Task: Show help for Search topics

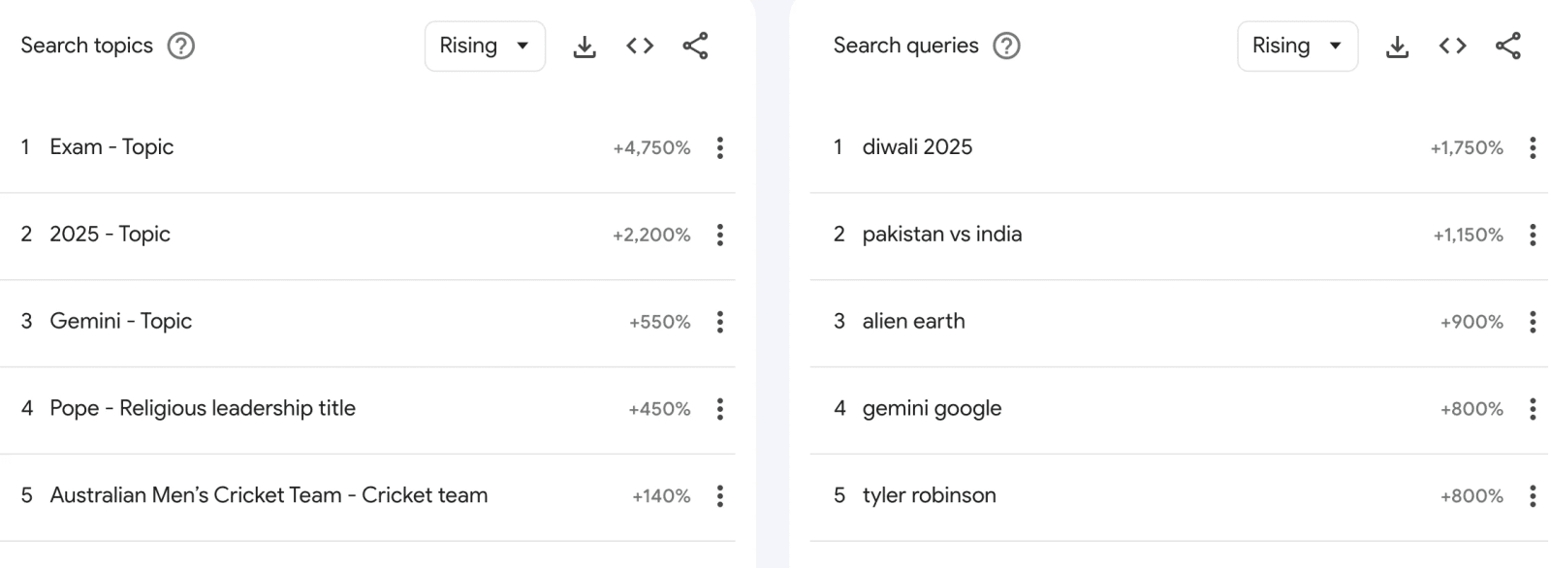Action: coord(181,46)
